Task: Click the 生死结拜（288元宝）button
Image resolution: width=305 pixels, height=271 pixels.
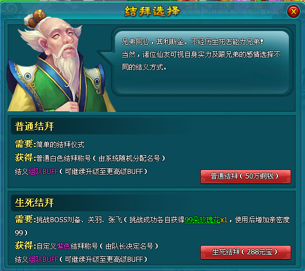Action: (246, 253)
